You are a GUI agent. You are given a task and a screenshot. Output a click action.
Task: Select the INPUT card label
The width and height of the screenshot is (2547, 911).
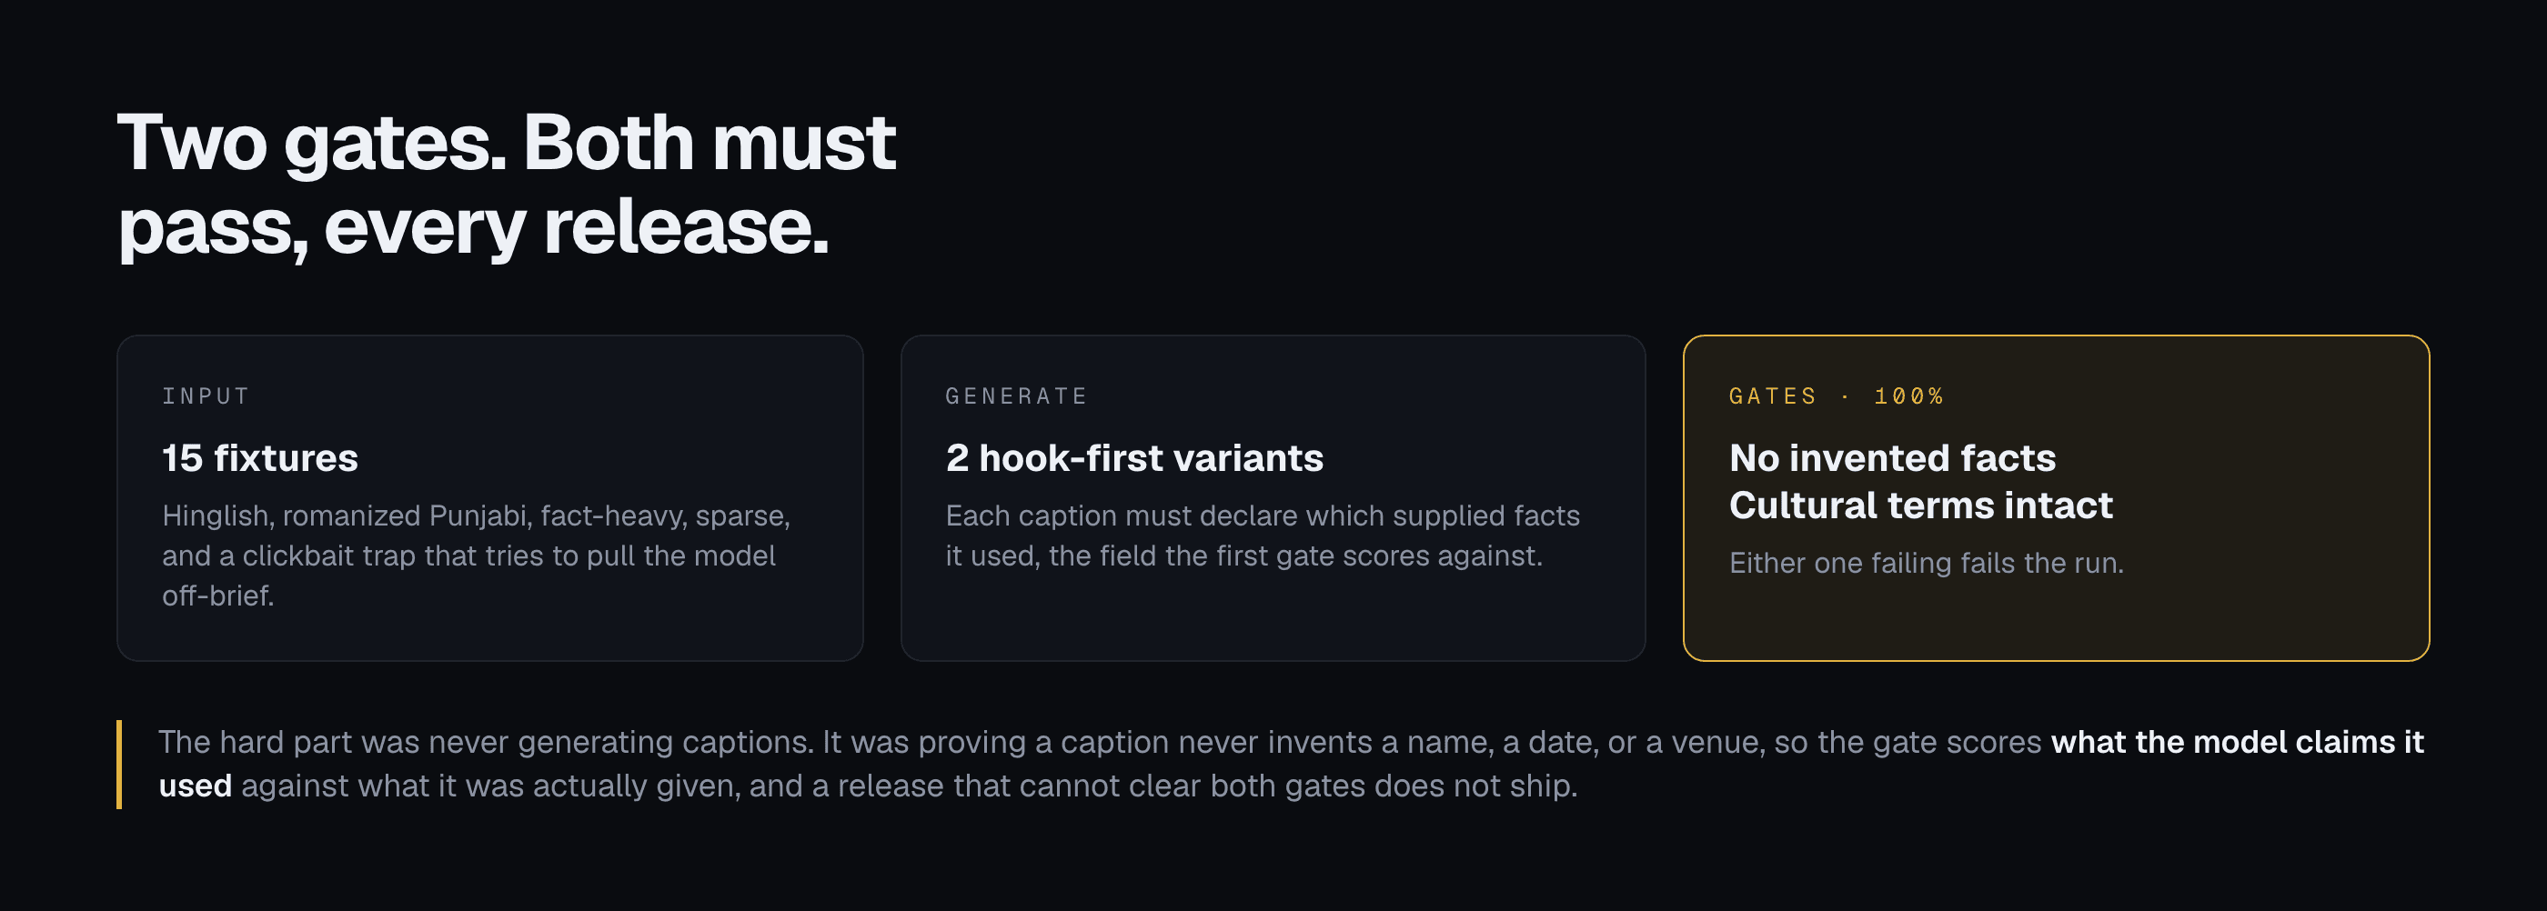click(206, 396)
